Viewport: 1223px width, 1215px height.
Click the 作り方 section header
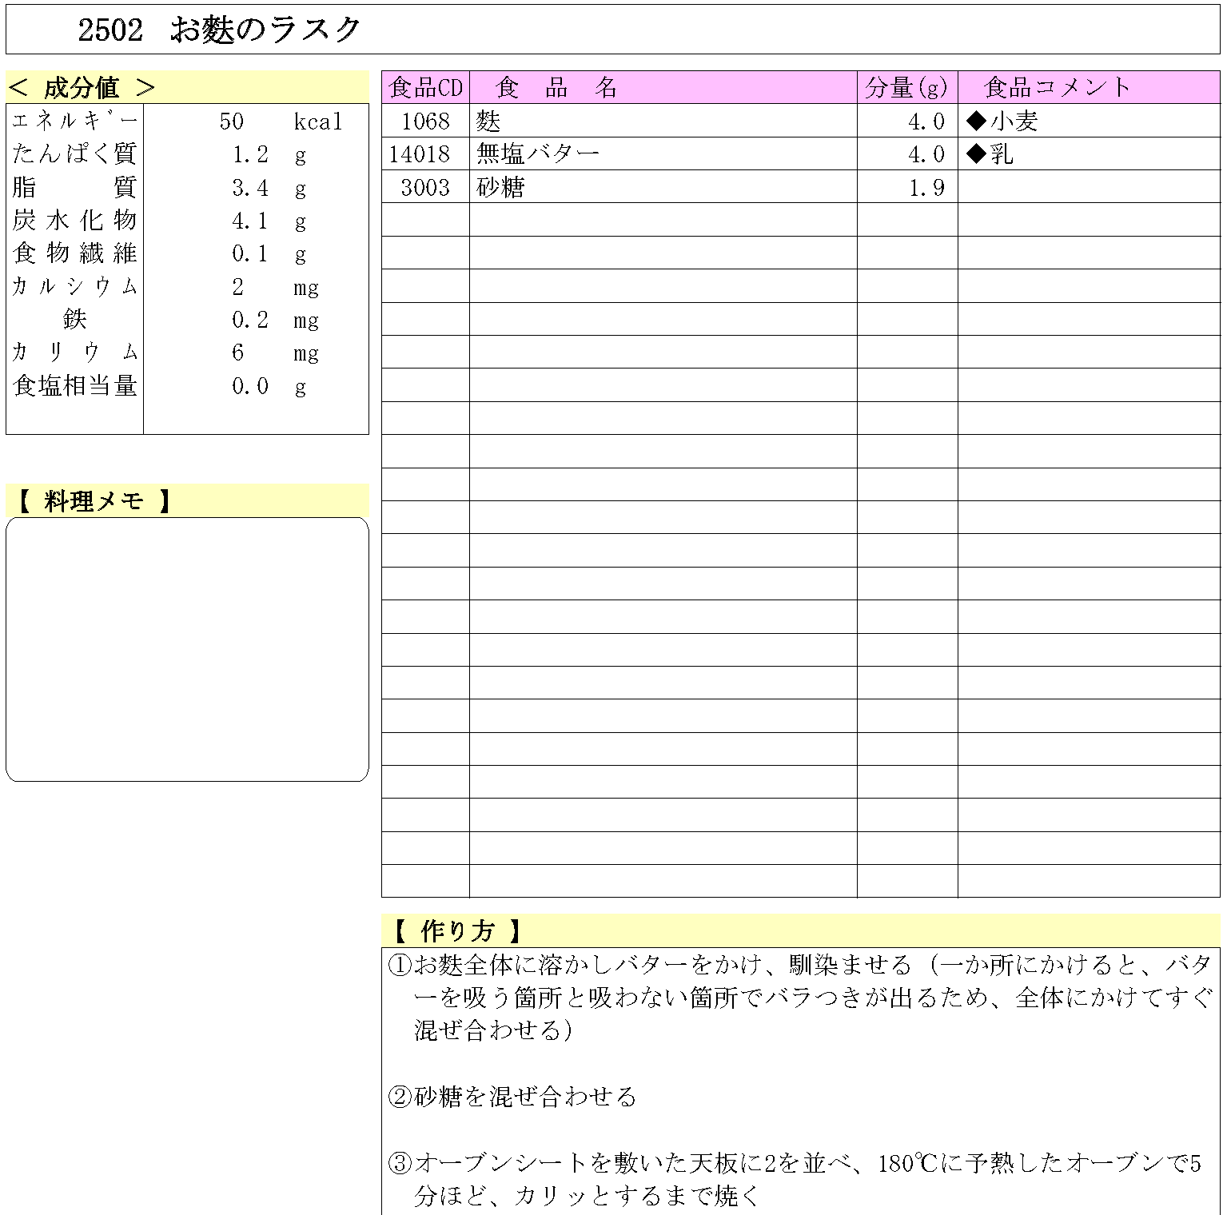456,930
